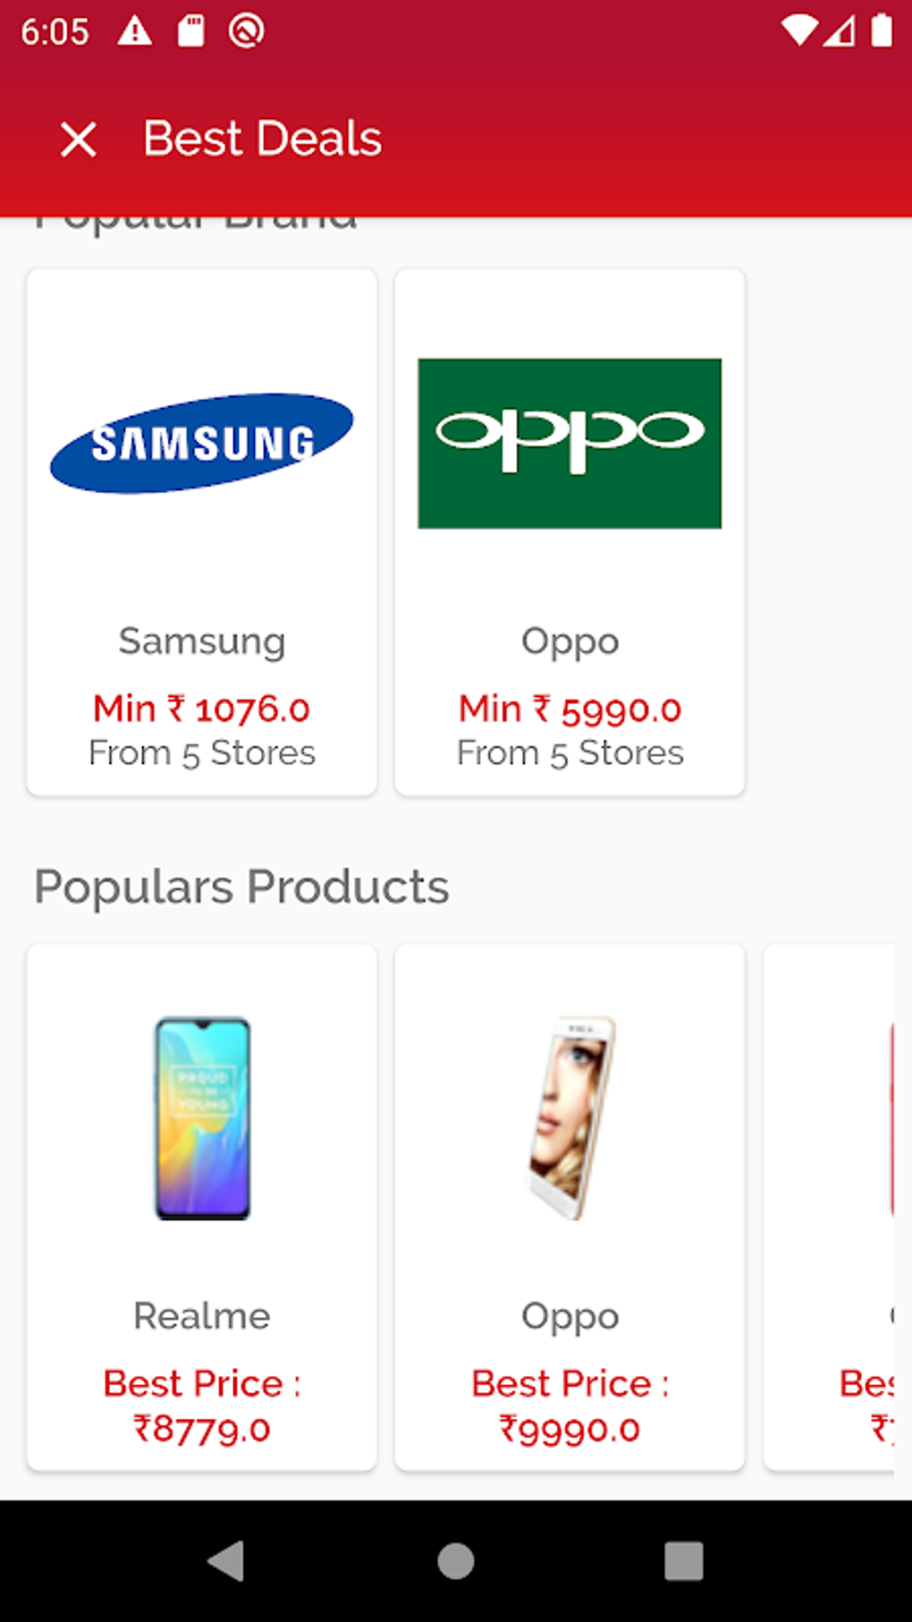Viewport: 912px width, 1622px height.
Task: Open the Realme phone product image
Action: point(203,1117)
